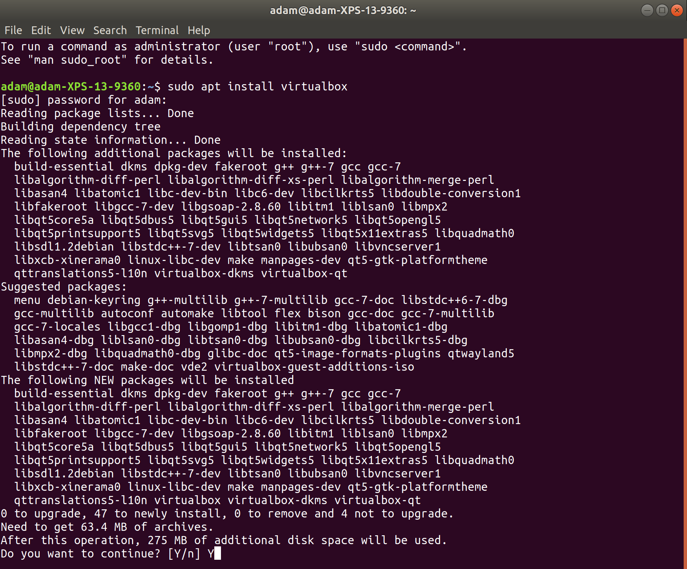The image size is (687, 569).
Task: Click the 'Suggested packages:' heading line
Action: click(x=64, y=287)
